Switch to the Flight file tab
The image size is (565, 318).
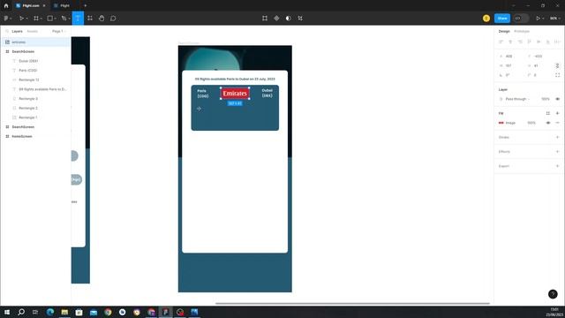pyautogui.click(x=64, y=6)
